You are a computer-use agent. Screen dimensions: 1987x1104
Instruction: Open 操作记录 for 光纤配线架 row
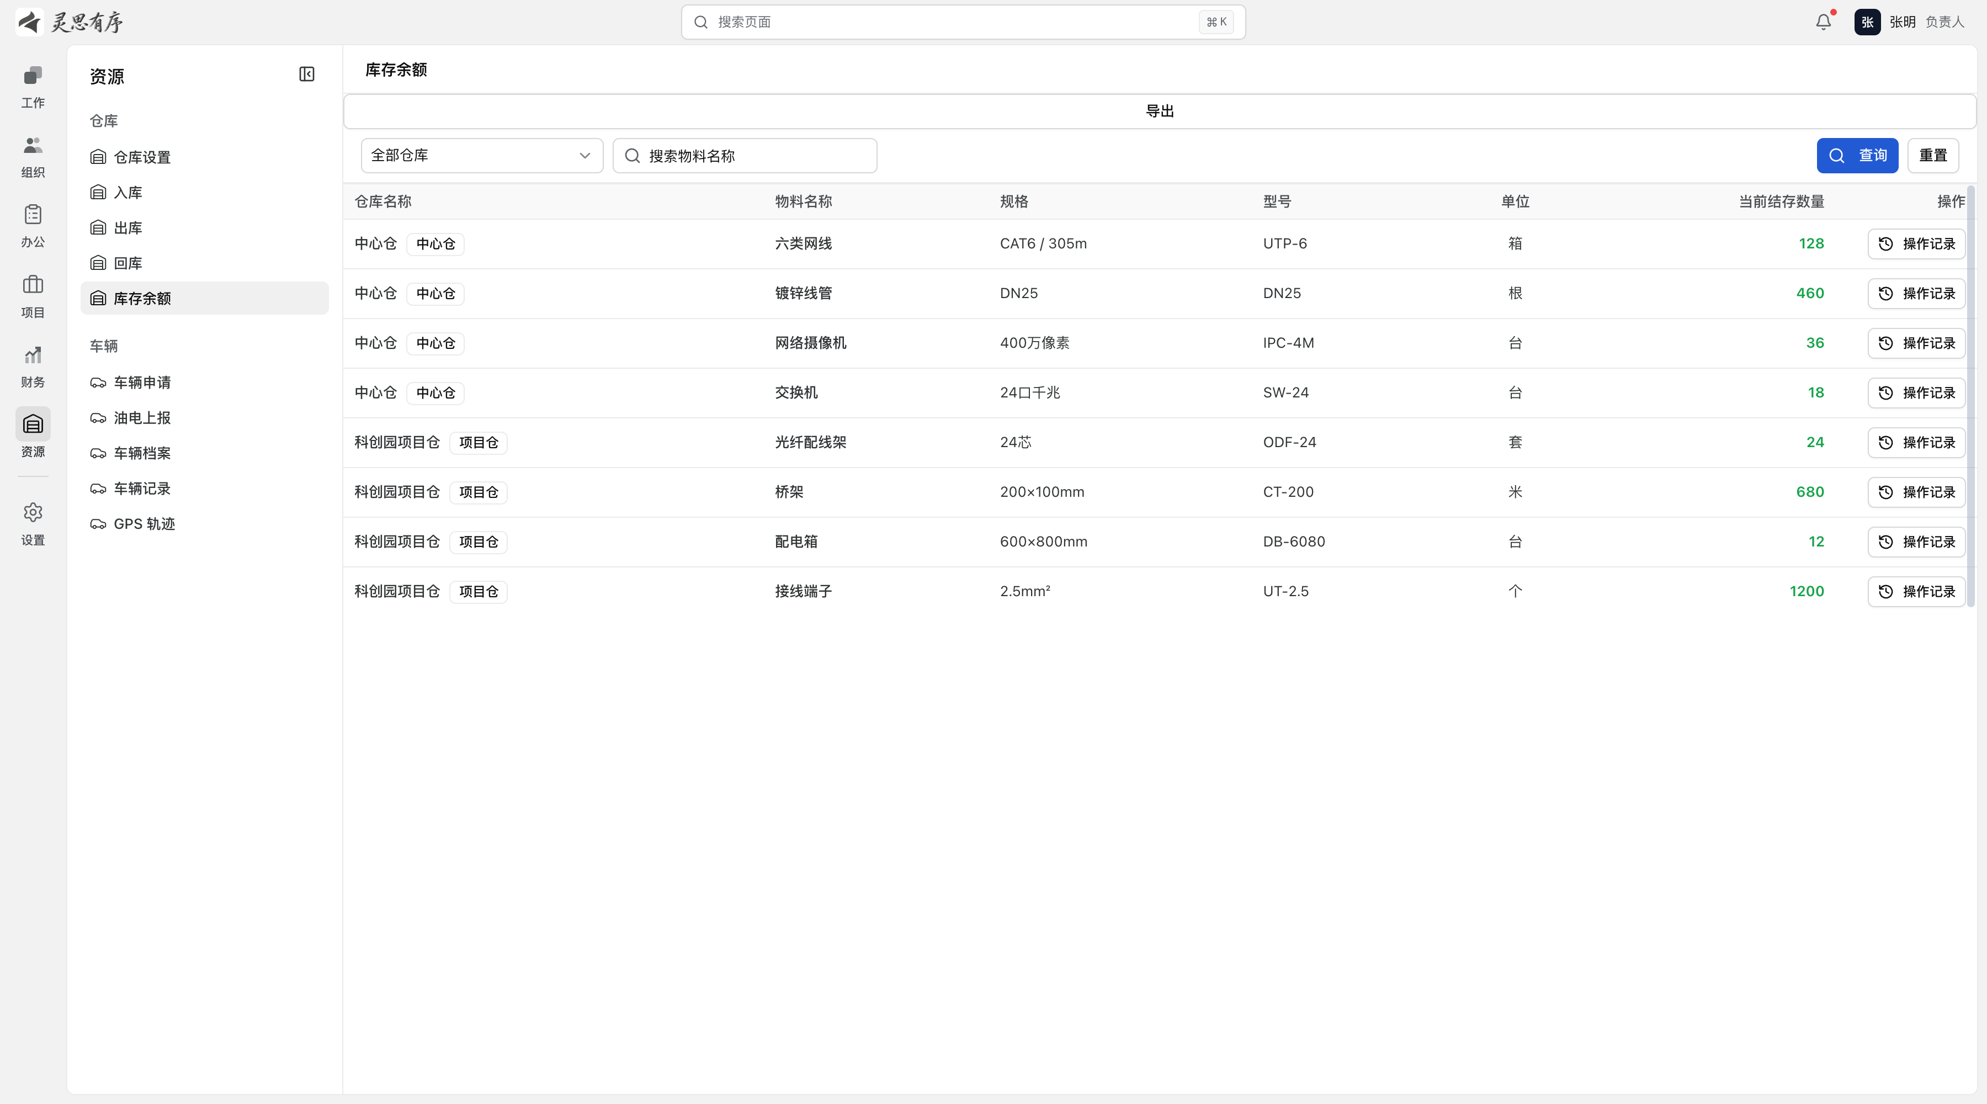[1916, 443]
